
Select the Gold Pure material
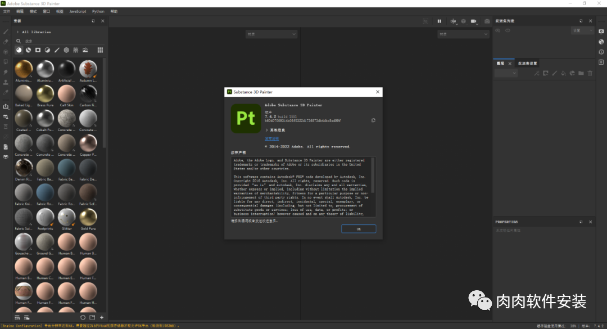[x=88, y=218]
